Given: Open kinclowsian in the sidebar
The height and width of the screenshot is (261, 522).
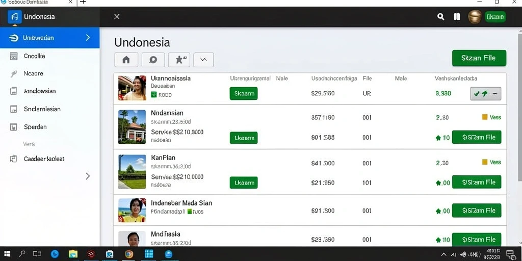Looking at the screenshot, I should [x=40, y=91].
